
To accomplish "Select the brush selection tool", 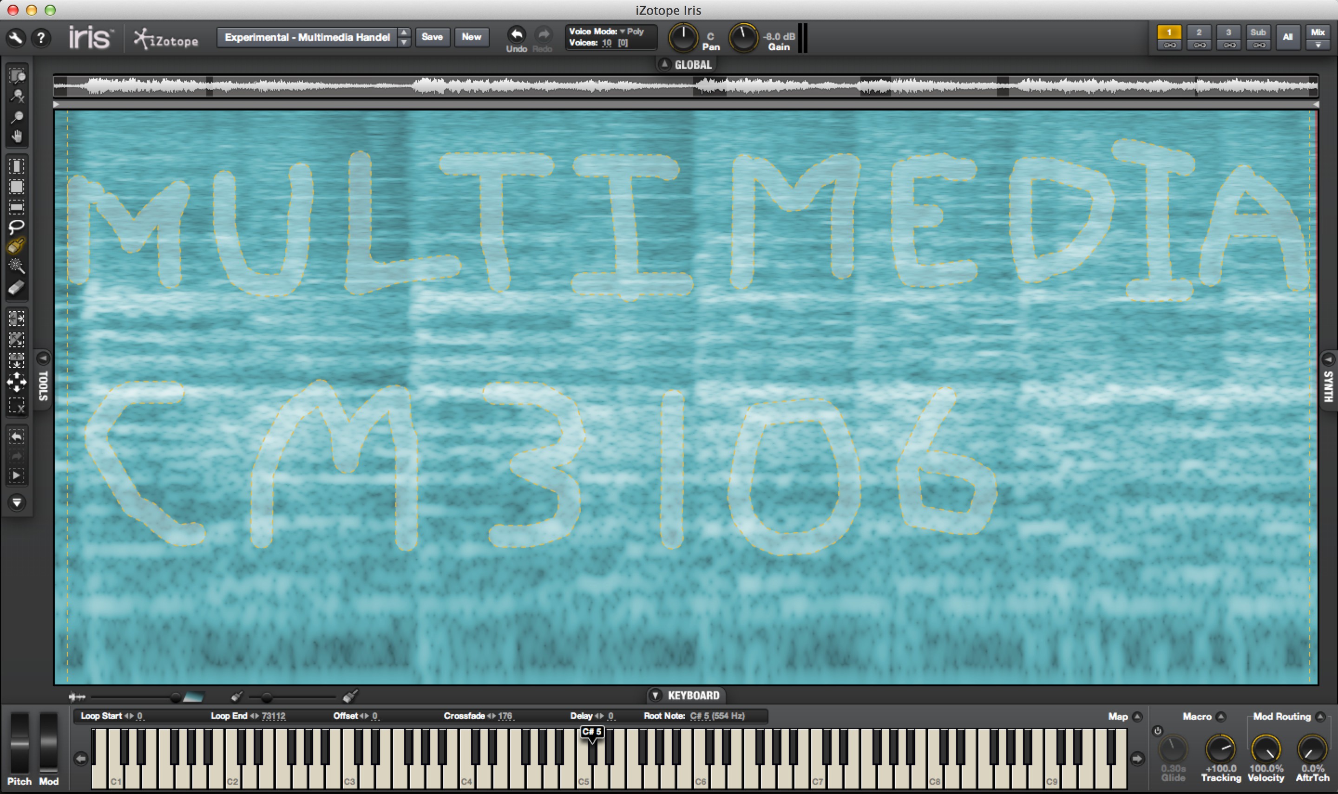I will [x=17, y=247].
